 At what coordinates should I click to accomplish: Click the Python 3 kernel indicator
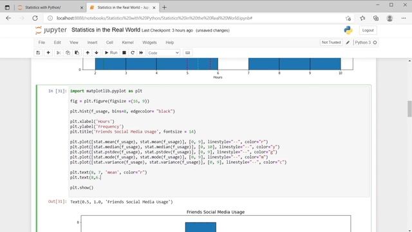(x=366, y=43)
